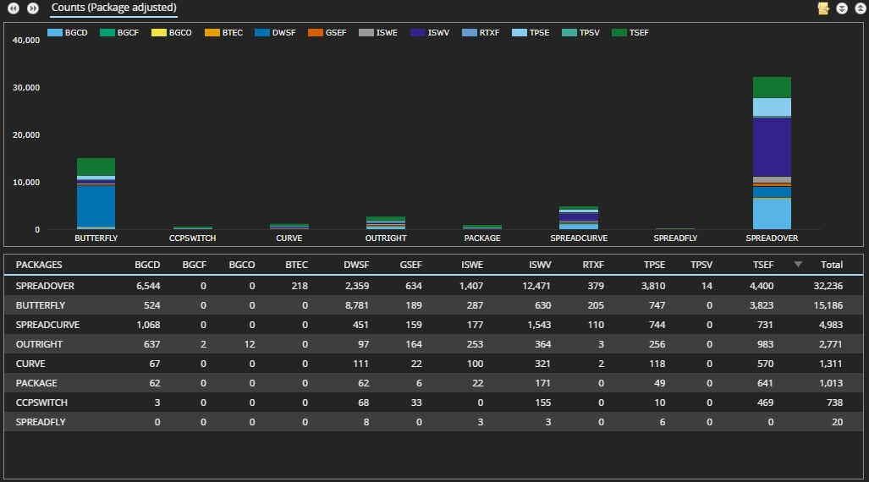The image size is (869, 482).
Task: Sort table by BGCD column header
Action: 147,265
